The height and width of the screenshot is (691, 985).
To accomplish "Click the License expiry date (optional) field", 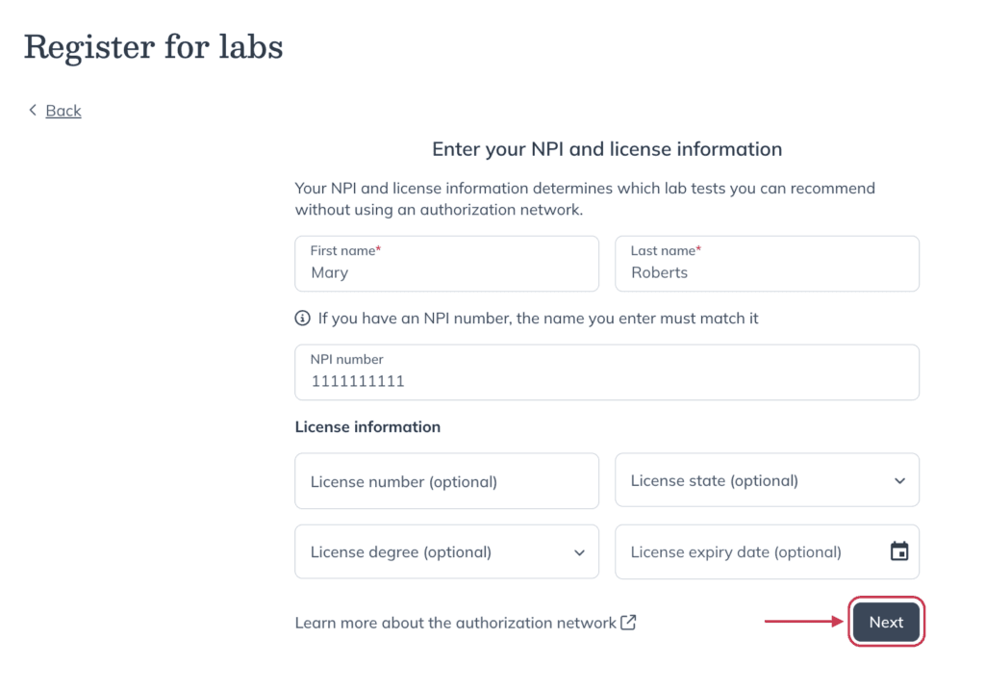I will pyautogui.click(x=767, y=552).
